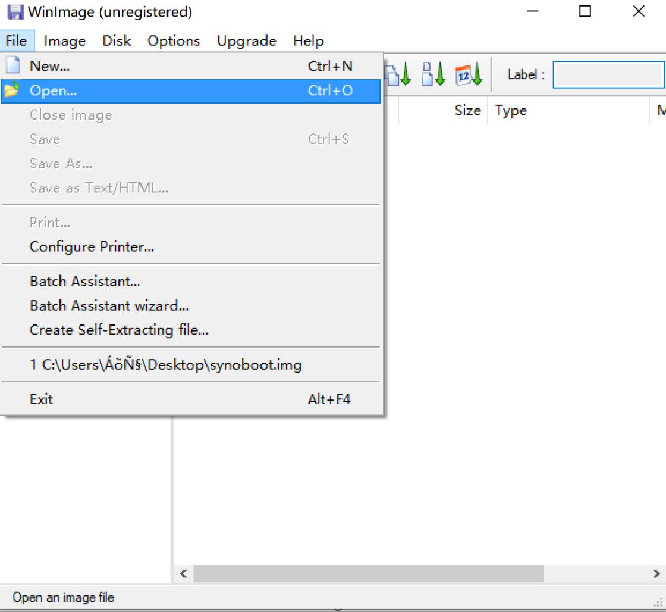Choose New... from the File menu
Viewport: 666px width, 612px height.
191,66
